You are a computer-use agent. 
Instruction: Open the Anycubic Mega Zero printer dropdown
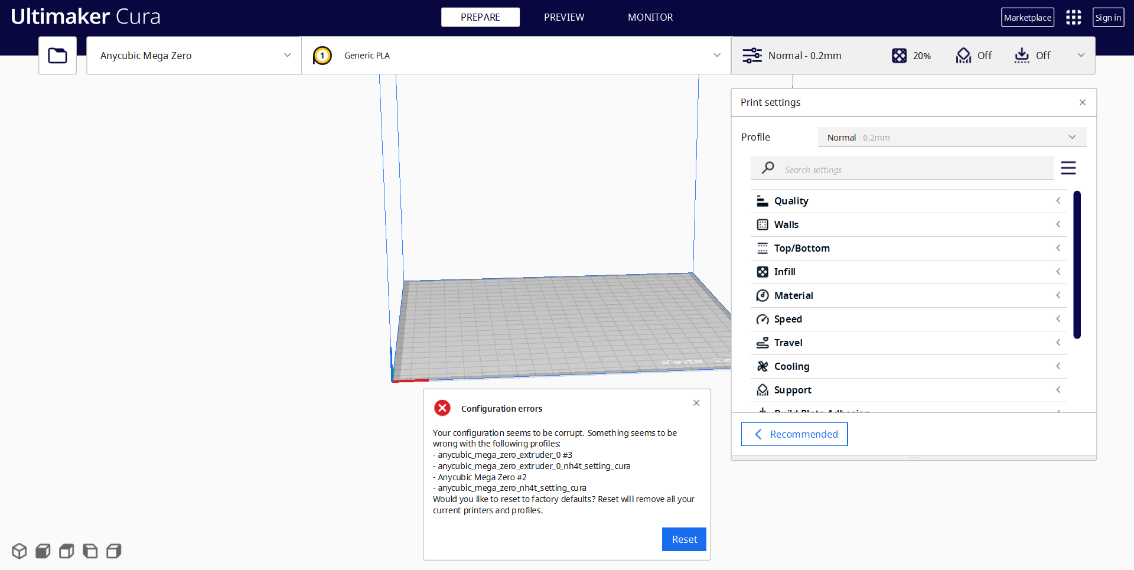click(194, 56)
